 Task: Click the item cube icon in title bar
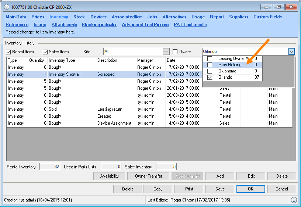pos(6,7)
